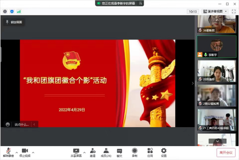
Task: Expand video options arrow beside camera
Action: click(33, 153)
